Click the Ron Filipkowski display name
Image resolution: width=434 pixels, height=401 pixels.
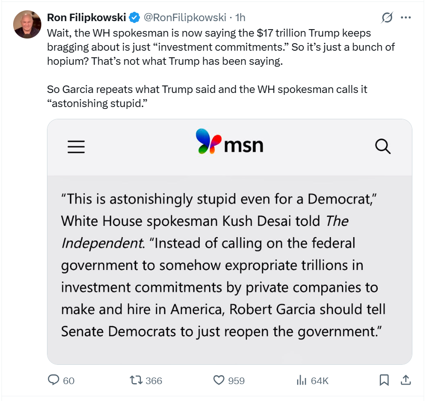click(x=86, y=18)
